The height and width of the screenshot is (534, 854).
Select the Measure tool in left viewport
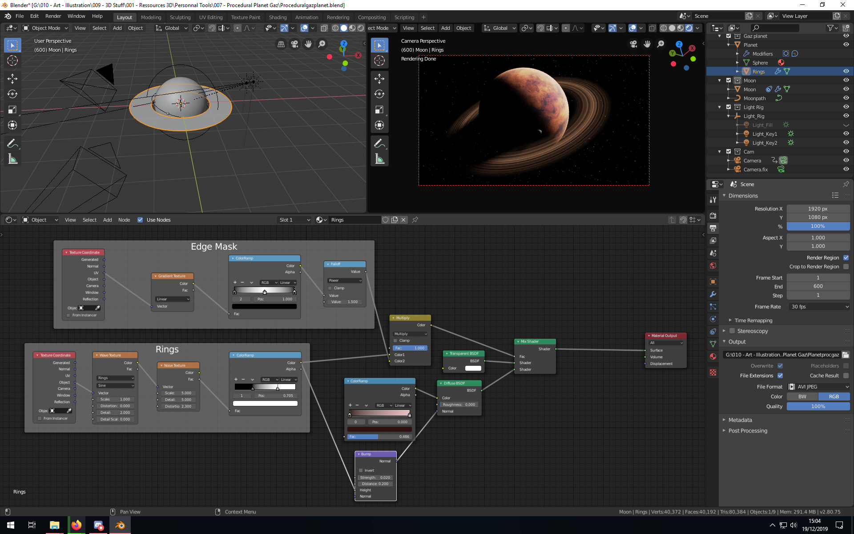[12, 159]
